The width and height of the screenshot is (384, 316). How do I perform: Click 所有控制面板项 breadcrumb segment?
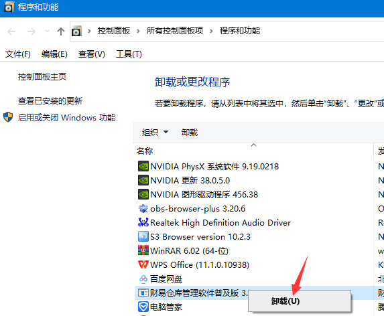[x=175, y=31]
